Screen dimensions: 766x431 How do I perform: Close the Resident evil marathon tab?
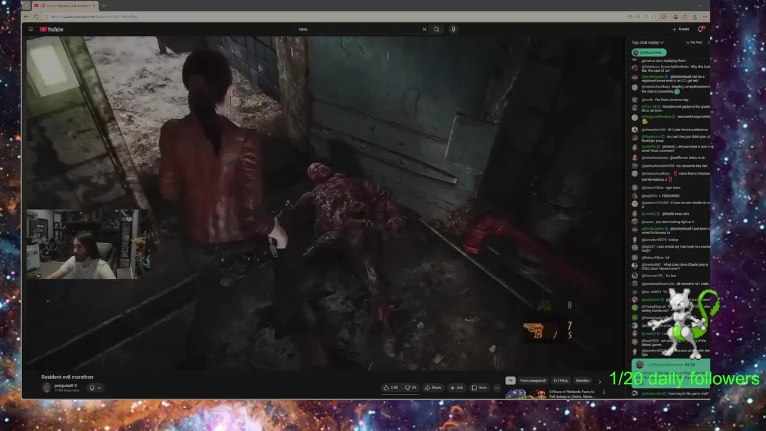94,5
